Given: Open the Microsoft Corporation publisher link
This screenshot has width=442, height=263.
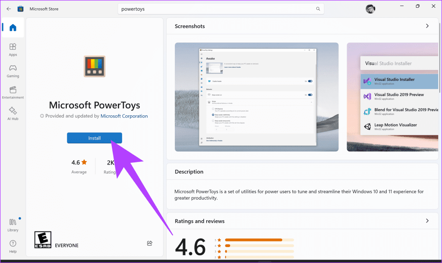Looking at the screenshot, I should [124, 116].
